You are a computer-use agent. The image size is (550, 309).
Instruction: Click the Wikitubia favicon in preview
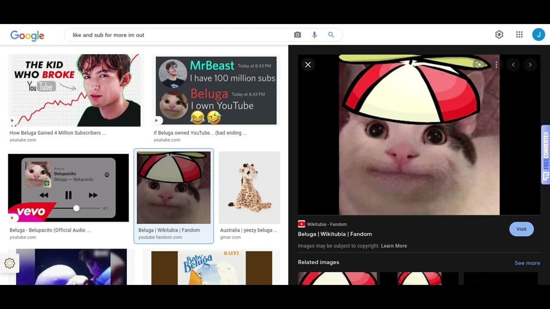click(301, 224)
